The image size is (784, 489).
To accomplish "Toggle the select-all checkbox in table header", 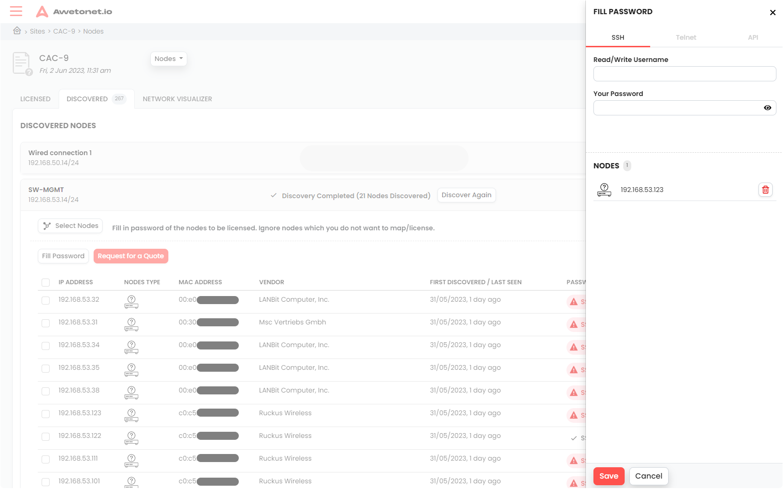I will 45,282.
